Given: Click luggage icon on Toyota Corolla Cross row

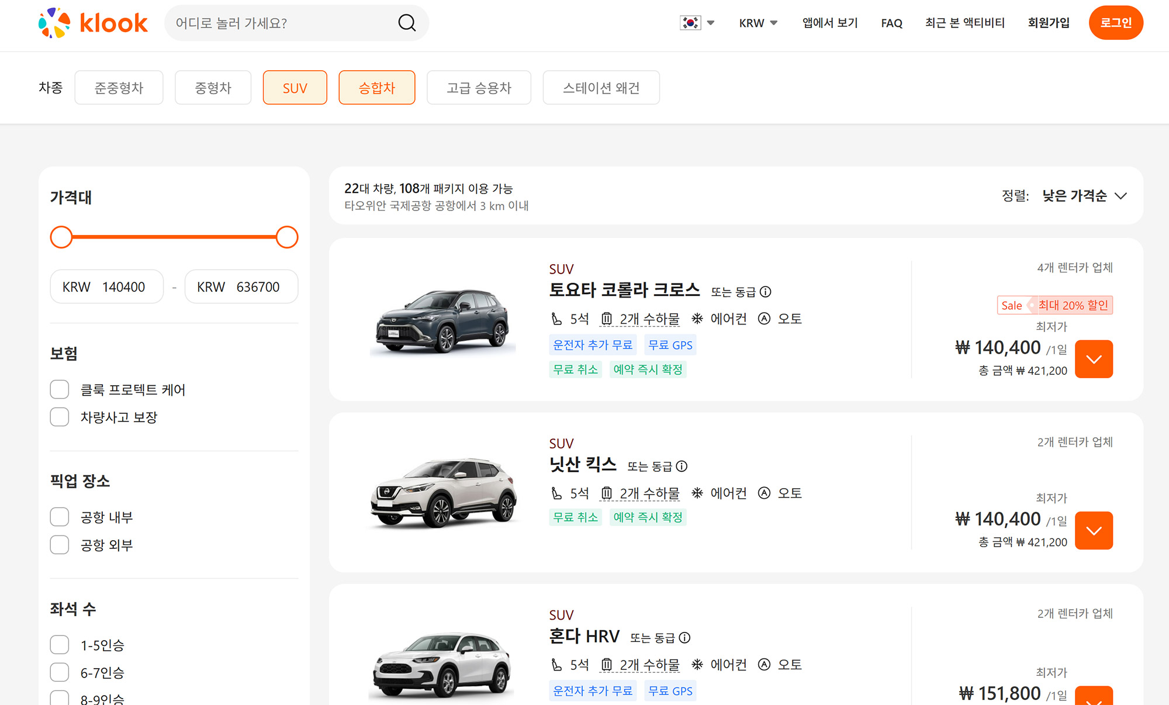Looking at the screenshot, I should [x=607, y=319].
